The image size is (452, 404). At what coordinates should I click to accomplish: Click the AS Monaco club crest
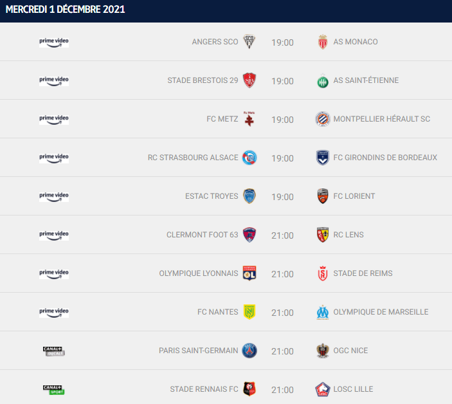coord(323,42)
